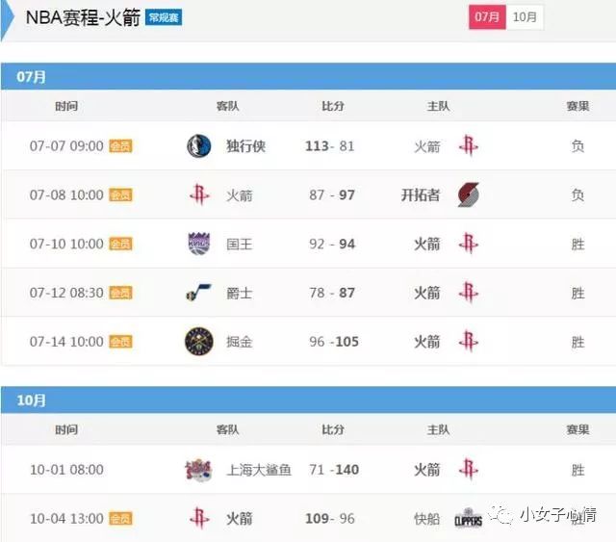Switch to the 10月 tab
616x542 pixels.
pos(525,17)
